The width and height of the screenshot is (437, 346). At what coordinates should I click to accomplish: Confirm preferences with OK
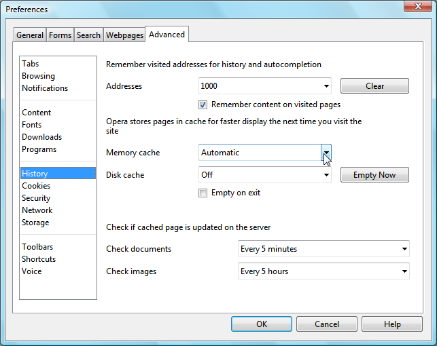pos(262,324)
